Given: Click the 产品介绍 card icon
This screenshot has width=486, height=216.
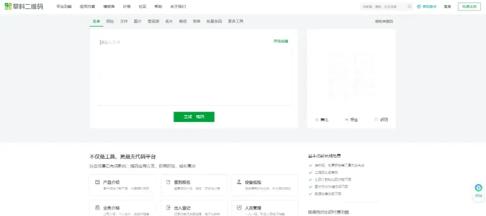Looking at the screenshot, I should coord(97,182).
